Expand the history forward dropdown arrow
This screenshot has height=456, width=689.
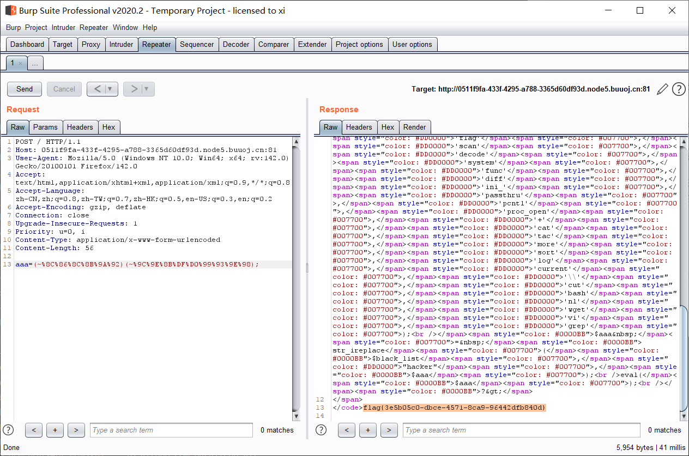point(147,89)
